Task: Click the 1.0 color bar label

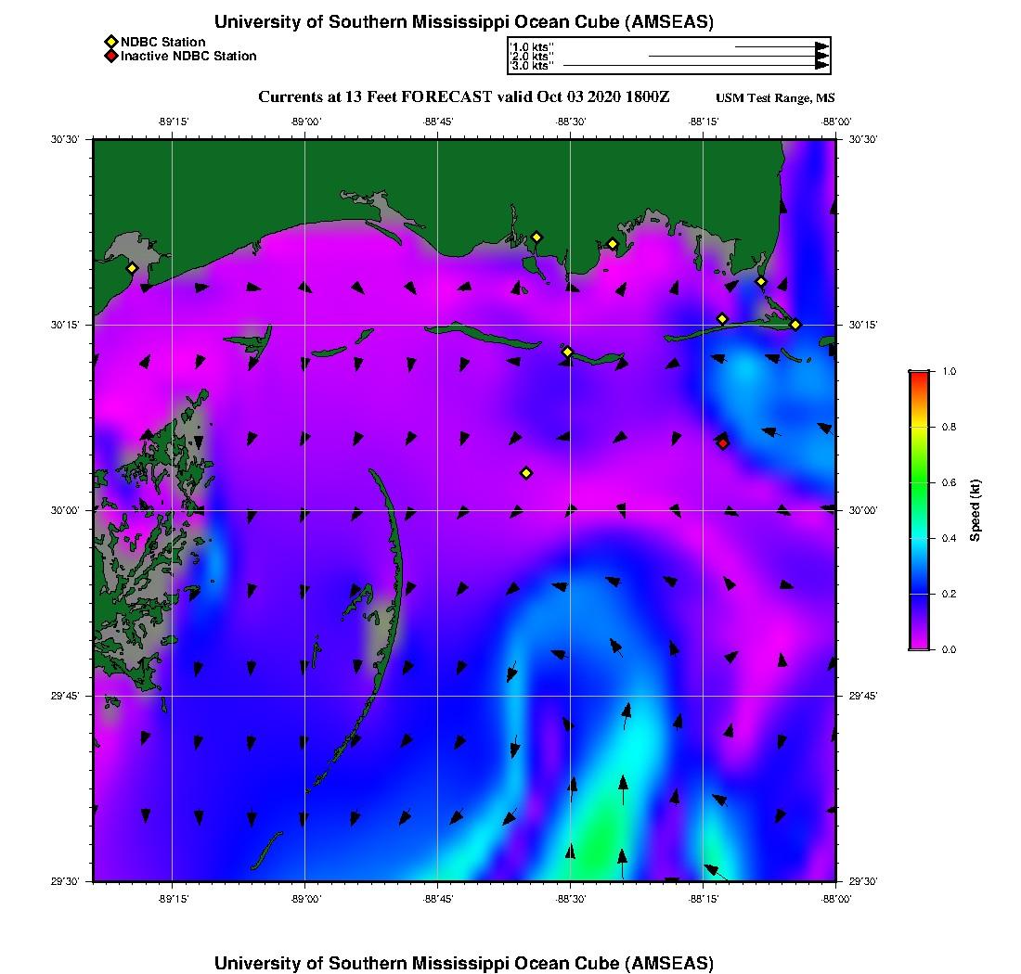Action: tap(949, 372)
